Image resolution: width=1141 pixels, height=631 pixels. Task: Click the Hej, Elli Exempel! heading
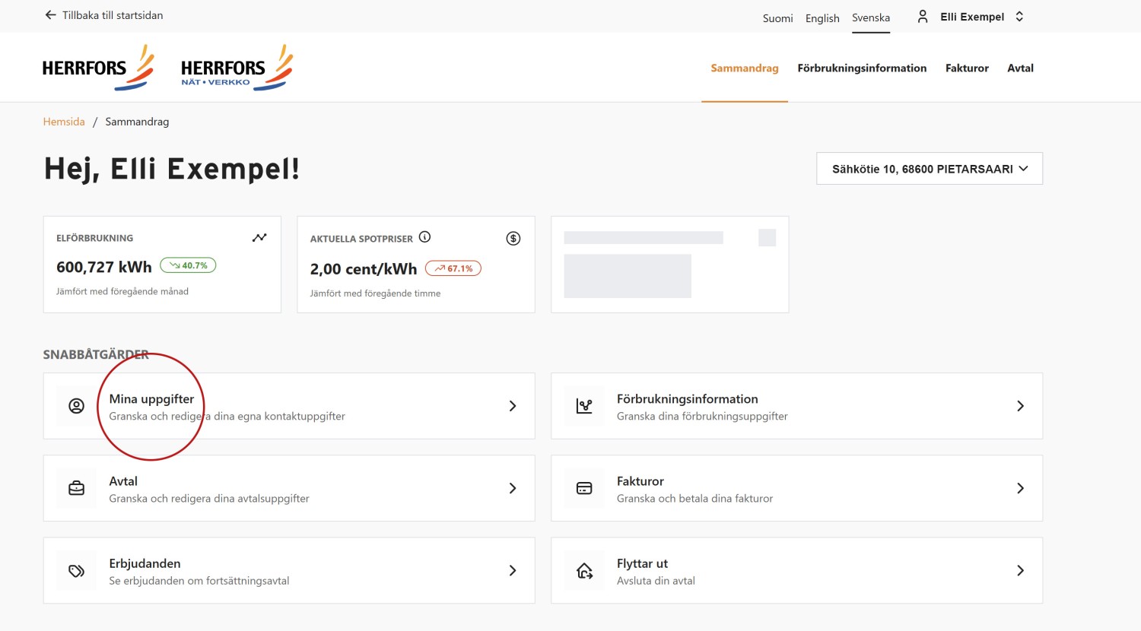(172, 169)
